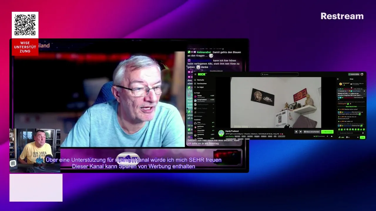Click the green Chat send button
This screenshot has width=376, height=211.
(x=362, y=137)
